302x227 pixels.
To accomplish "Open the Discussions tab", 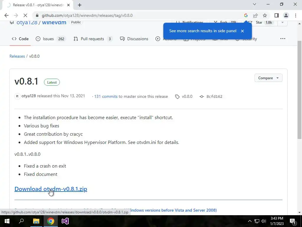I will click(x=134, y=39).
